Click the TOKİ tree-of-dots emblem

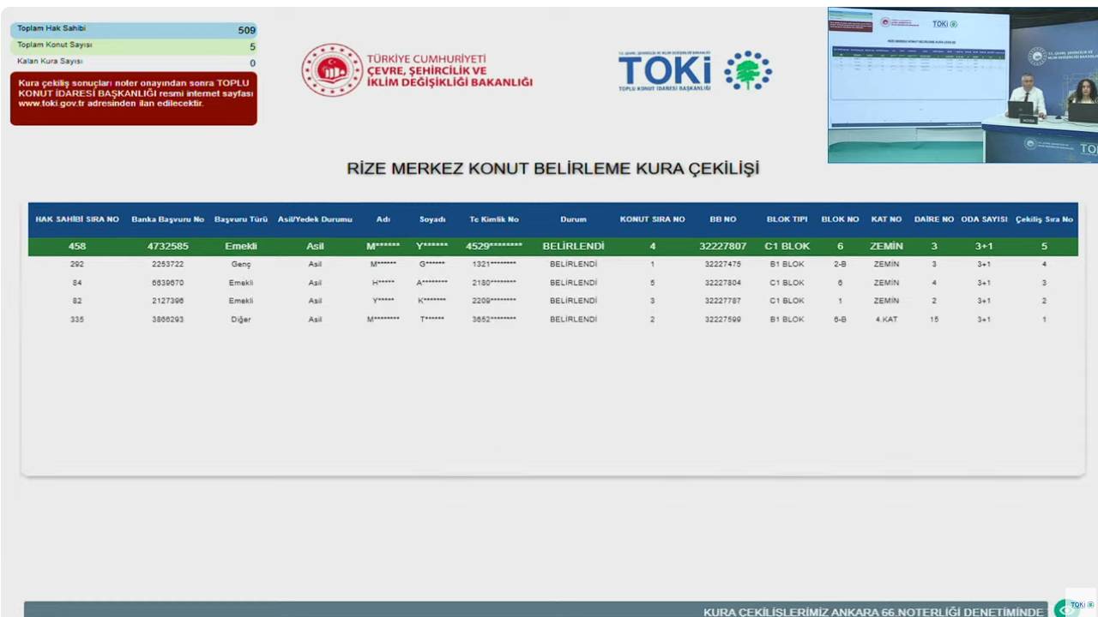(748, 70)
